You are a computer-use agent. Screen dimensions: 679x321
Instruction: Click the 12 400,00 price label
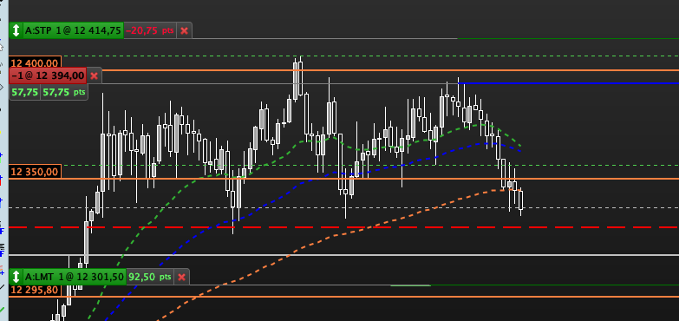click(36, 62)
